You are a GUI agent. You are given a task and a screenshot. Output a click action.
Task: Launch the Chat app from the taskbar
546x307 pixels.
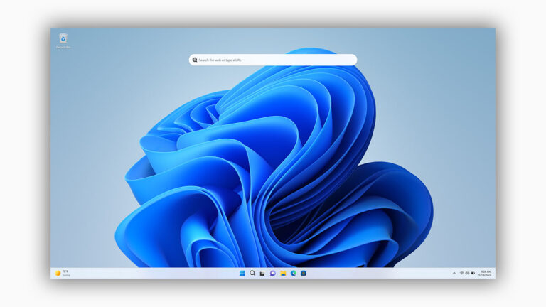[x=273, y=273]
